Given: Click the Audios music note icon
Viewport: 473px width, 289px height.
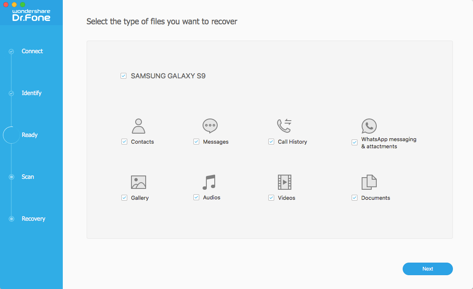Looking at the screenshot, I should 209,182.
